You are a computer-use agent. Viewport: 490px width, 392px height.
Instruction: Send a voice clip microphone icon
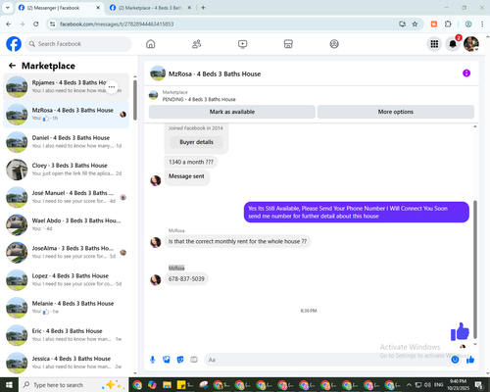pyautogui.click(x=152, y=360)
